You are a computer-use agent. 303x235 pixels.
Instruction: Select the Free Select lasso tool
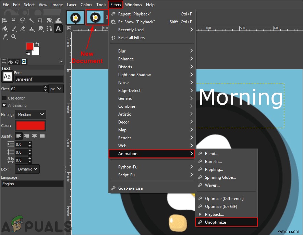(x=23, y=21)
